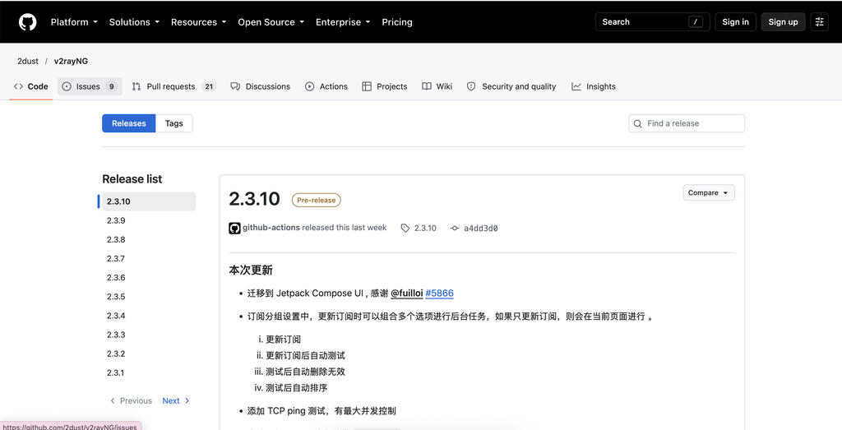Click the Sign up button
Image resolution: width=842 pixels, height=430 pixels.
coord(784,22)
